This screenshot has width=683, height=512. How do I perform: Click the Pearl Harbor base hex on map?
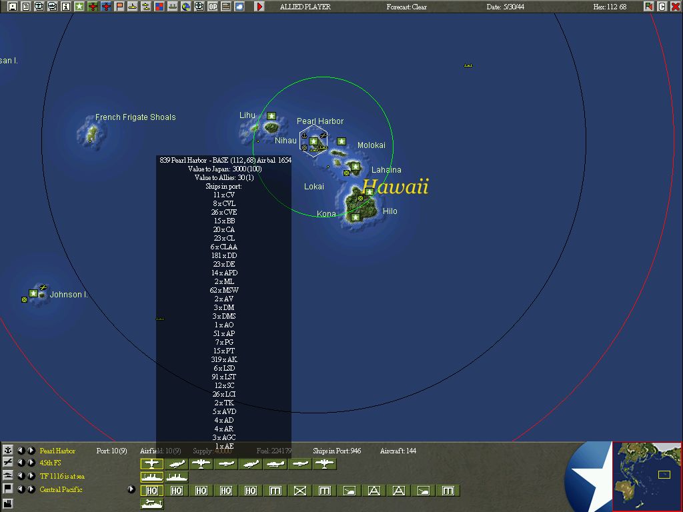pyautogui.click(x=313, y=140)
